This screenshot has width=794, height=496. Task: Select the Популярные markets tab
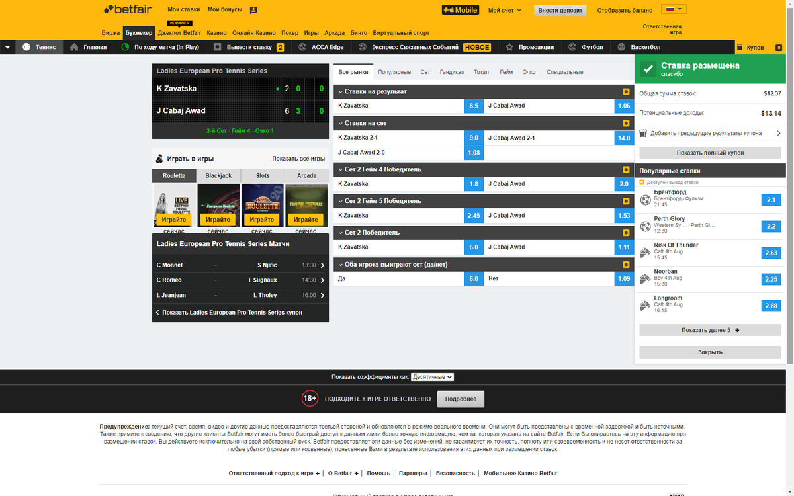[394, 72]
